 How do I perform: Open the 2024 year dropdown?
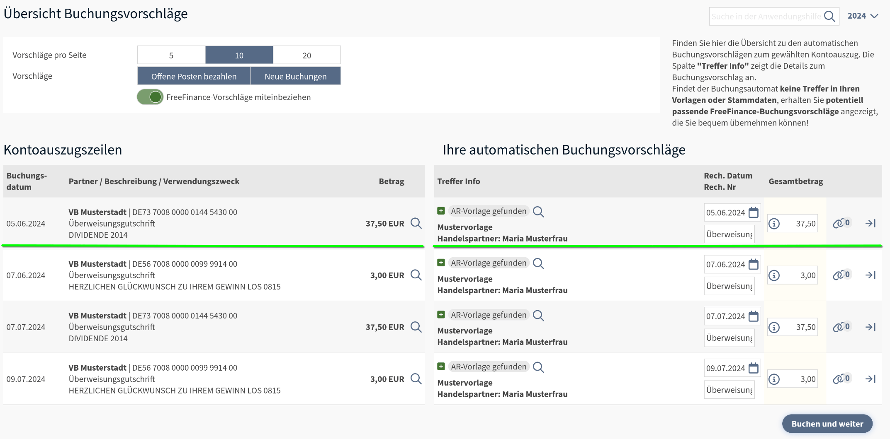click(x=863, y=16)
